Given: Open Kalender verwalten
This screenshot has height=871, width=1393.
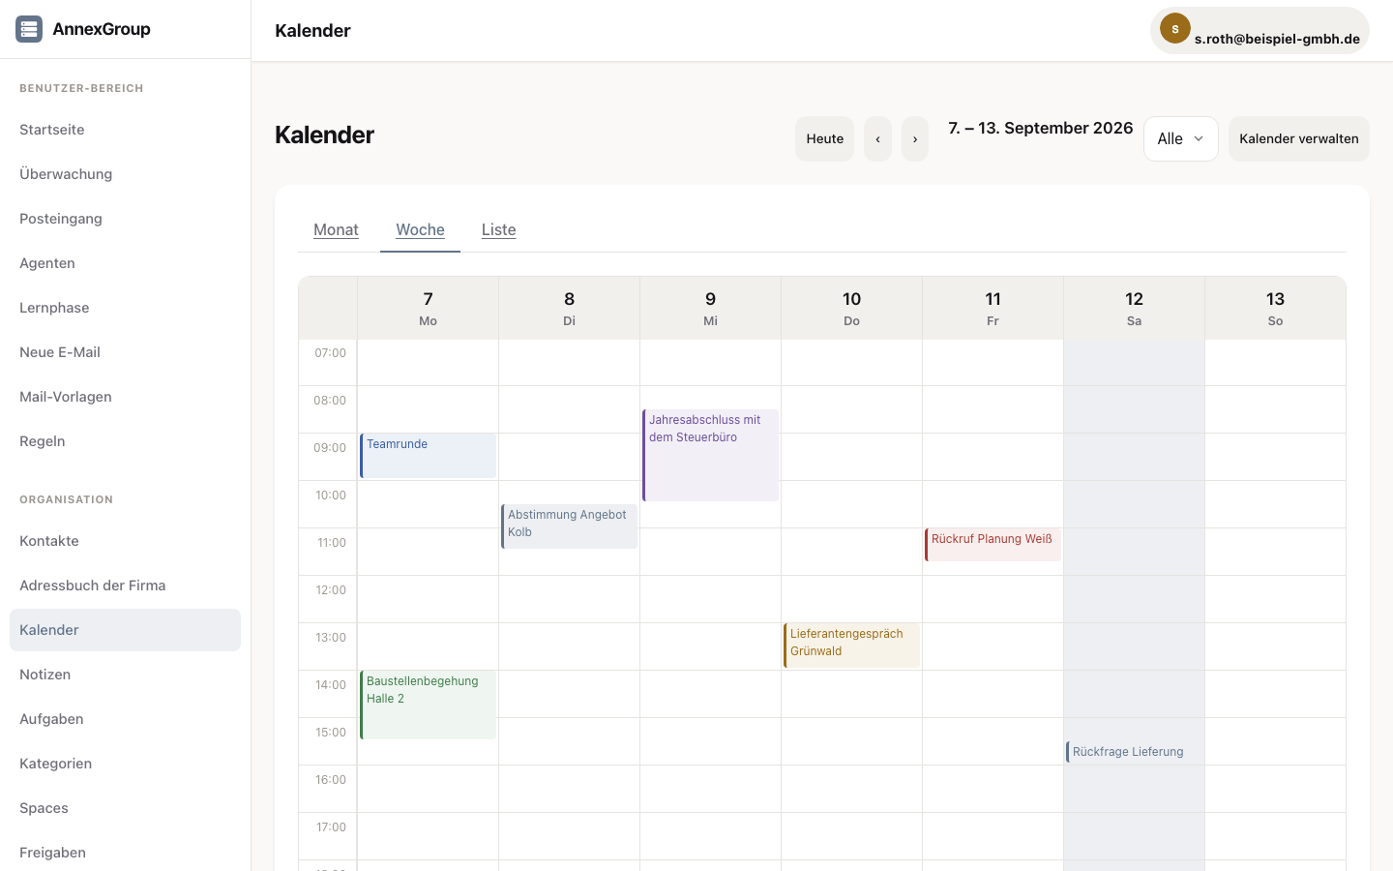Looking at the screenshot, I should click(x=1299, y=138).
